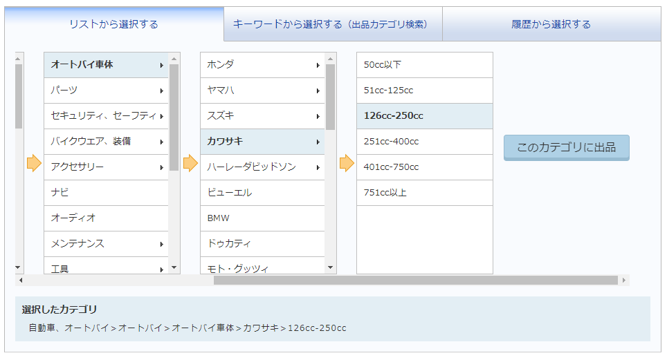
Task: Expand the メンテナンス category
Action: (162, 244)
